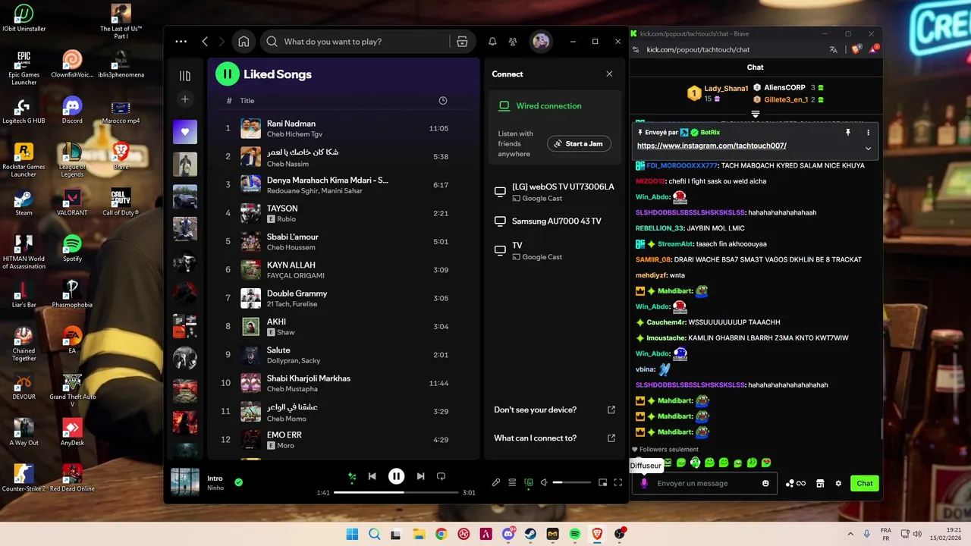971x546 pixels.
Task: Select the track TAYSON by Rubio
Action: [x=344, y=213]
